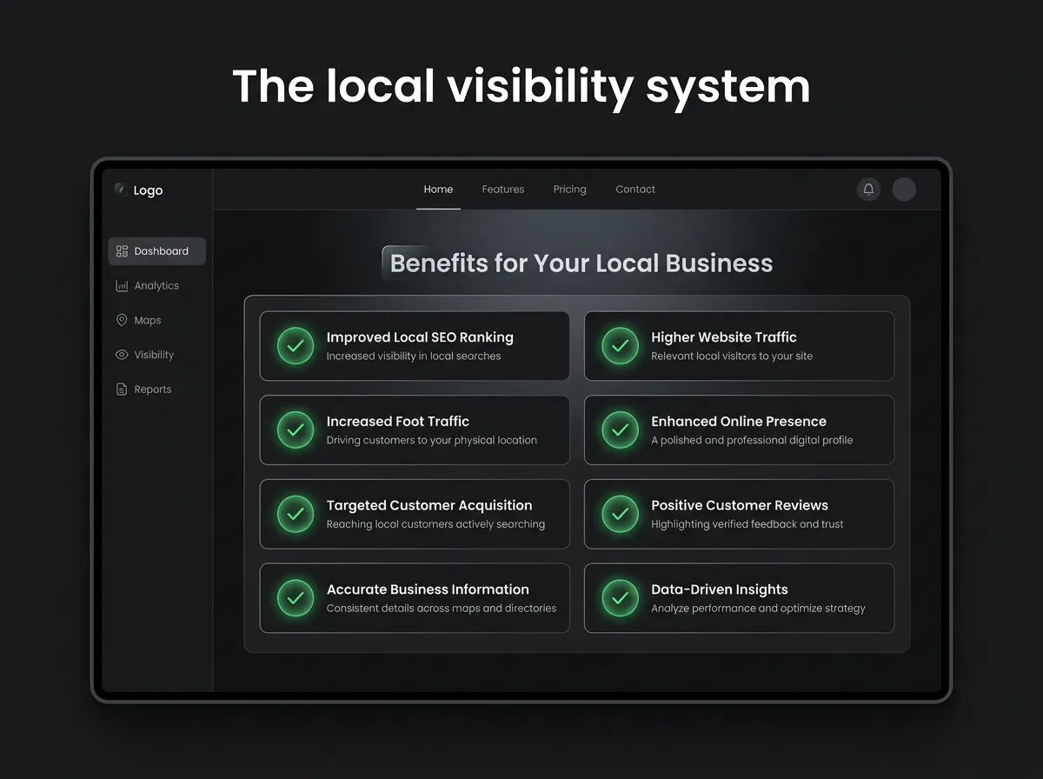Click the Improved Local SEO Ranking title

(x=420, y=337)
